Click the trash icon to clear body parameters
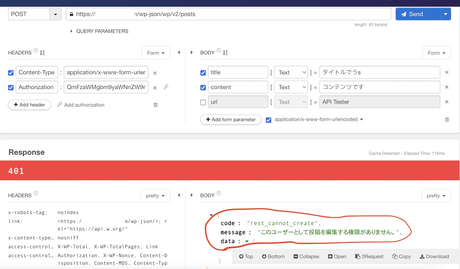The image size is (460, 269). tap(447, 119)
